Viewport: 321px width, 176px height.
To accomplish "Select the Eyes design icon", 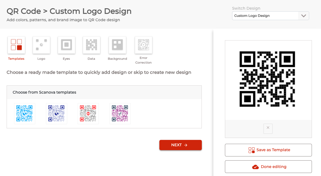I will (x=66, y=45).
